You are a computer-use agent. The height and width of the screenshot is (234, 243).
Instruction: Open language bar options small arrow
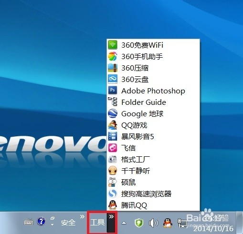click(52, 224)
